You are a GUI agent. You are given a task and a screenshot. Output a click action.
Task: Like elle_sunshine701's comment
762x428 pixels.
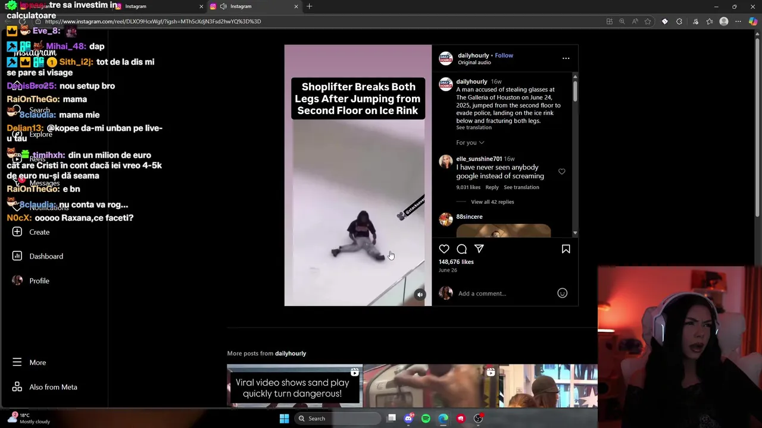coord(561,172)
